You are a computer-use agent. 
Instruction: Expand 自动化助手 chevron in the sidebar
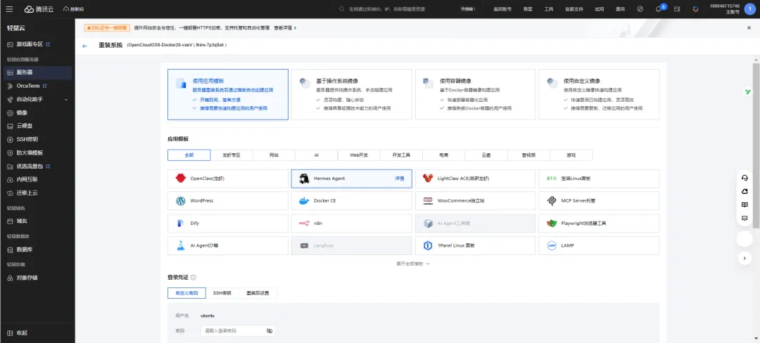click(x=66, y=100)
